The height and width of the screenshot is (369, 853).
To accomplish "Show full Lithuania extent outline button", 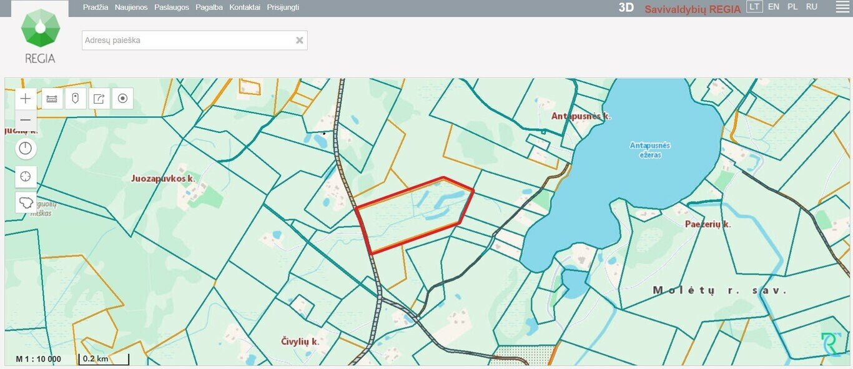I will coord(26,202).
